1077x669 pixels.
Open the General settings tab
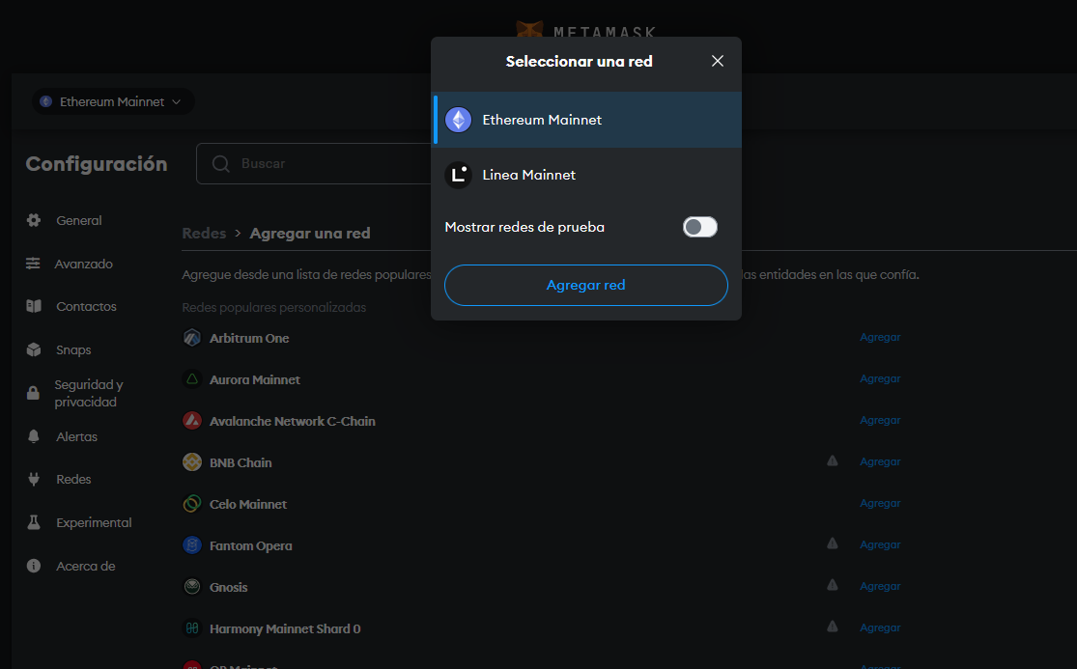[x=79, y=220]
